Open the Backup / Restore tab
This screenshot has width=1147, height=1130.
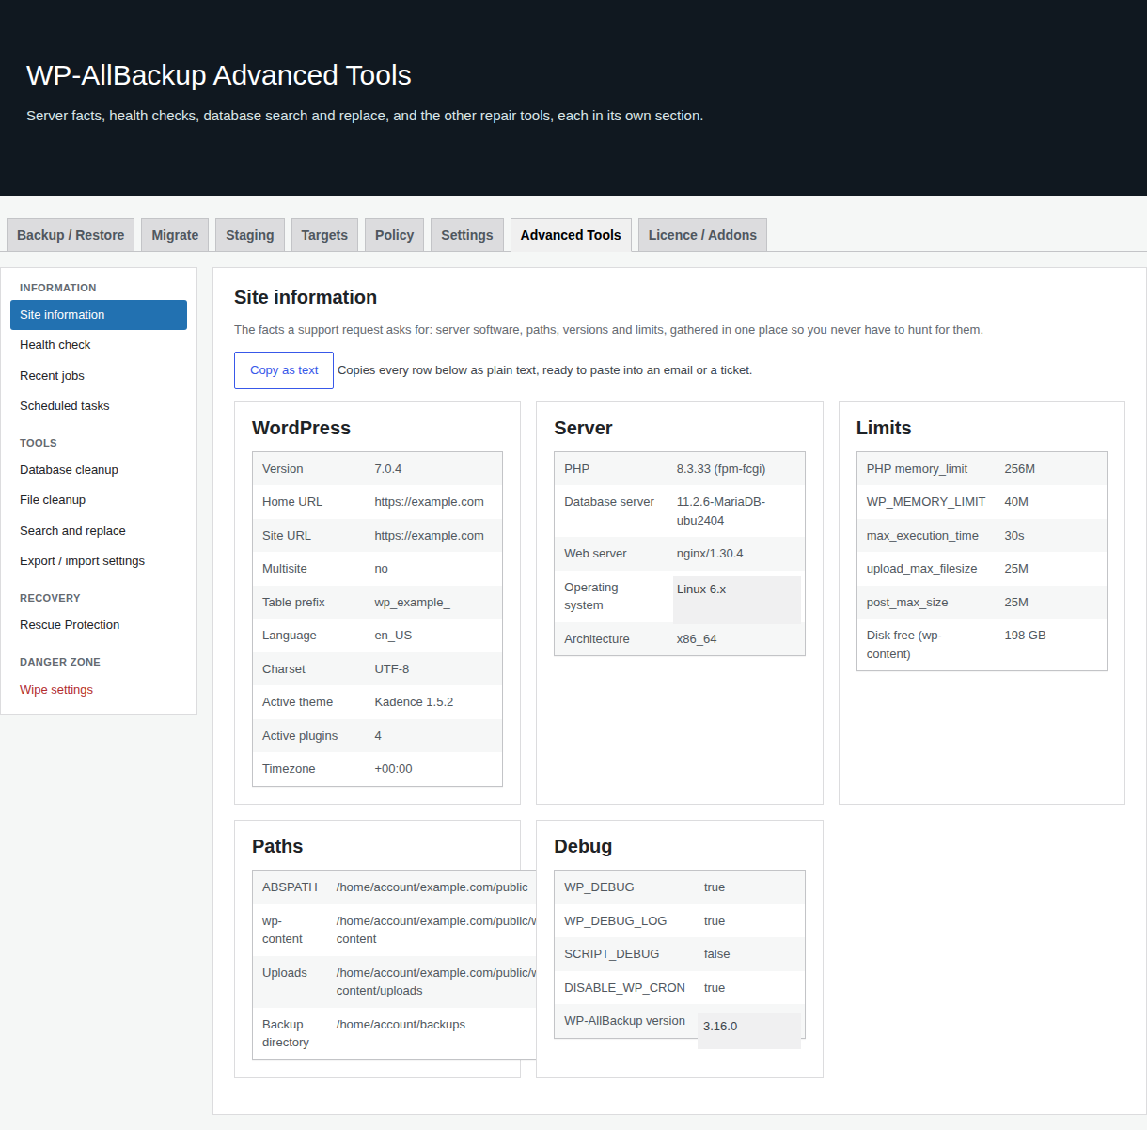pyautogui.click(x=71, y=235)
